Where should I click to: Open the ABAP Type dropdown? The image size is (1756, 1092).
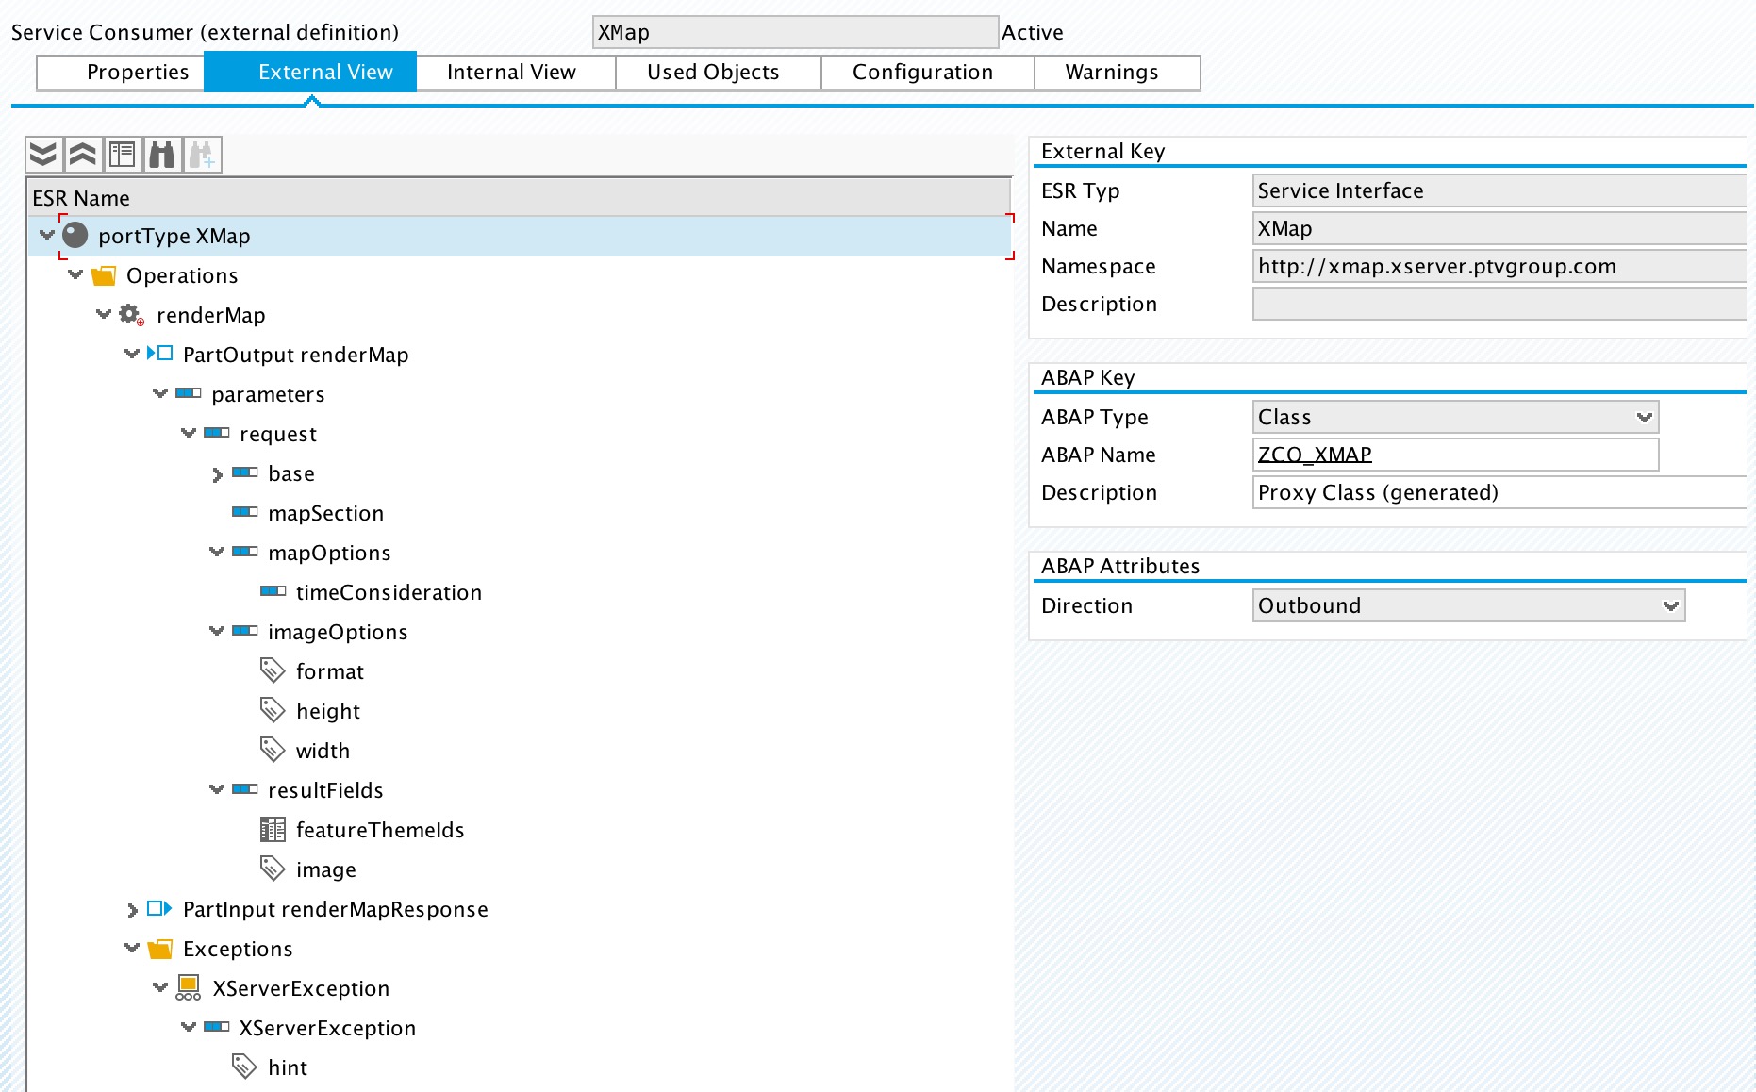(x=1644, y=417)
